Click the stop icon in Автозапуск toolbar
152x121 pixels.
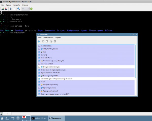click(x=47, y=41)
